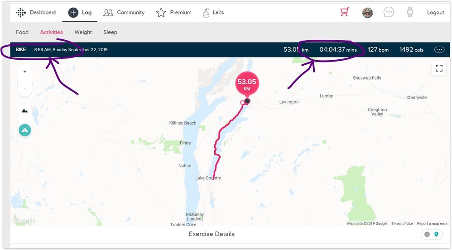
Task: Open the shopping cart
Action: (x=345, y=12)
